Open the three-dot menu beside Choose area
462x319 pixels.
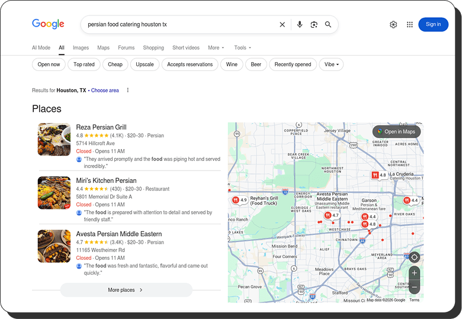coord(127,90)
